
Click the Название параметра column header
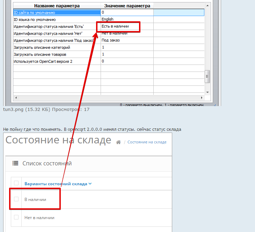pyautogui.click(x=57, y=6)
